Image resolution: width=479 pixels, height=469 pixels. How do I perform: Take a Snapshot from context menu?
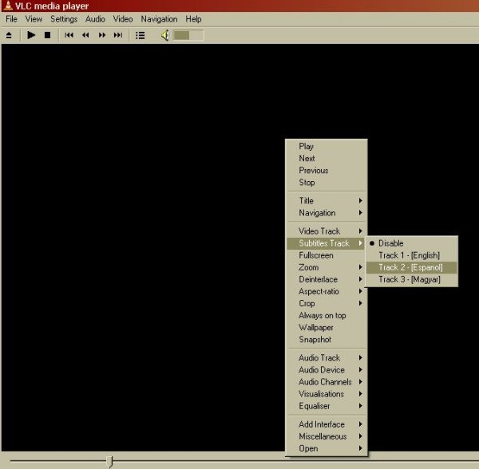pyautogui.click(x=326, y=340)
